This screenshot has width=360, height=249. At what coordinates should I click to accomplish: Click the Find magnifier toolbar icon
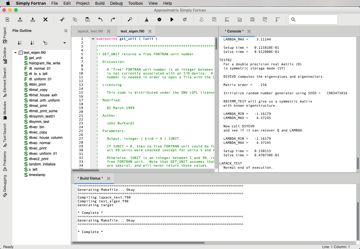click(x=130, y=19)
